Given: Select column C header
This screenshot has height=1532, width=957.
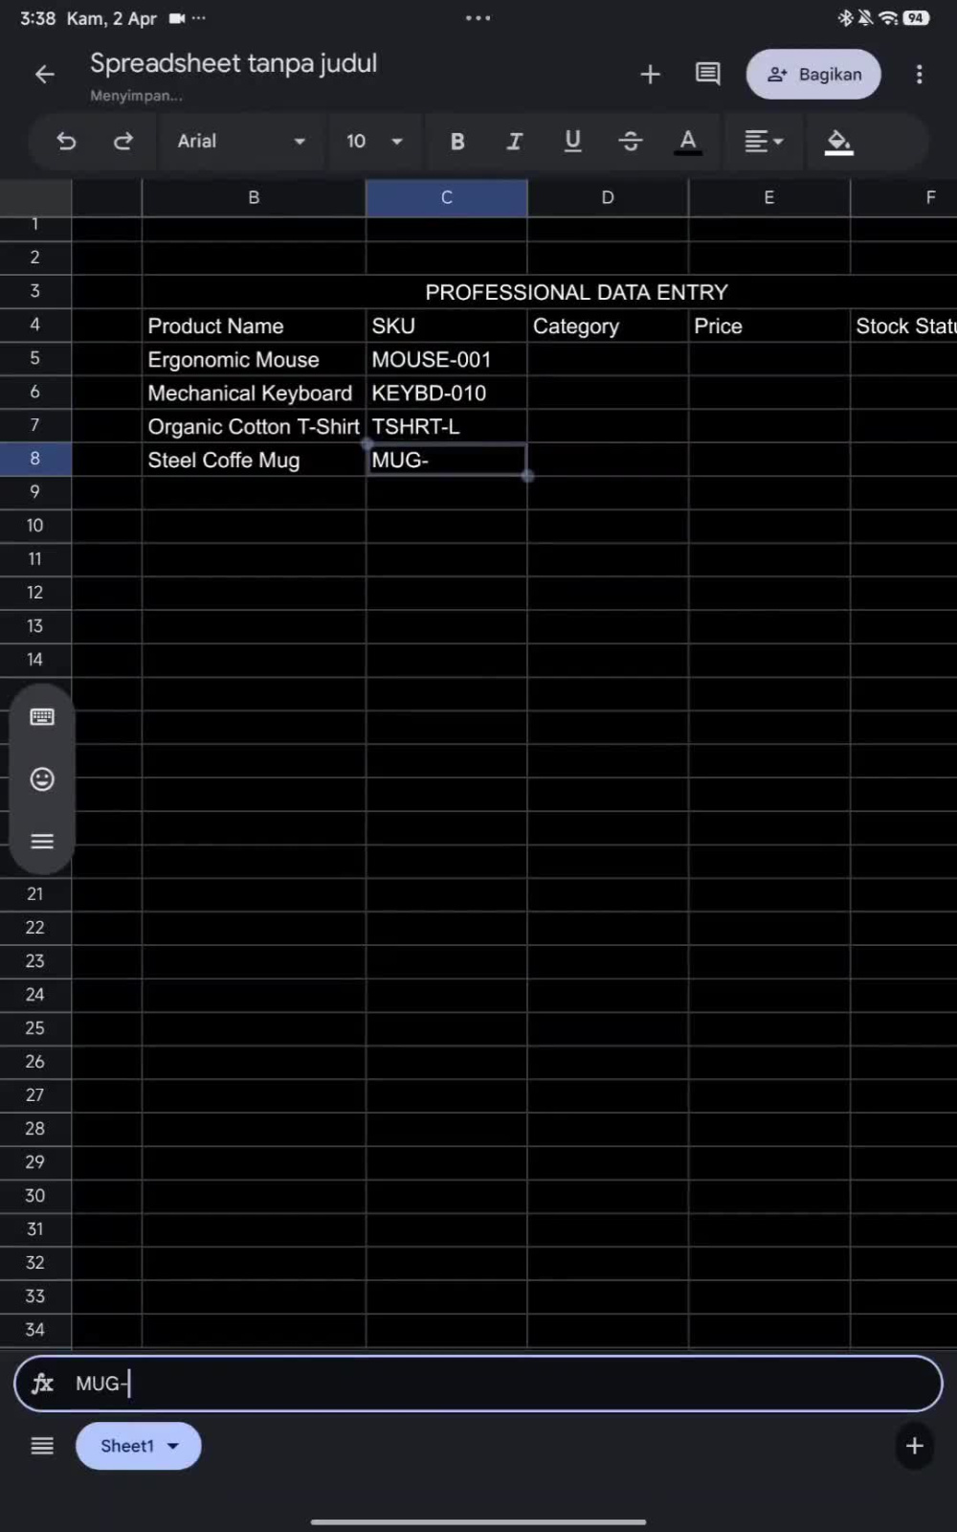Looking at the screenshot, I should [x=447, y=198].
